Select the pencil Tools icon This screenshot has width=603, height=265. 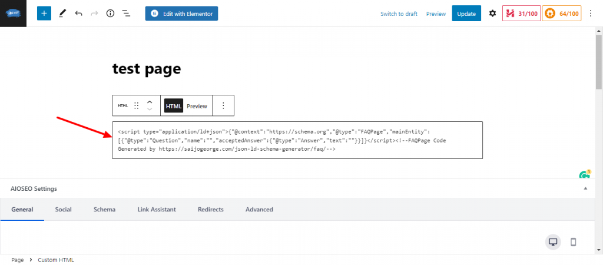(x=62, y=14)
